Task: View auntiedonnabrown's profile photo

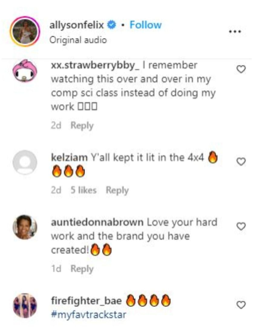Action: pyautogui.click(x=25, y=227)
